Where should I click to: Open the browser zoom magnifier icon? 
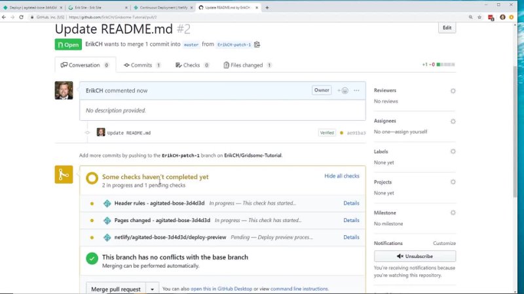point(470,17)
